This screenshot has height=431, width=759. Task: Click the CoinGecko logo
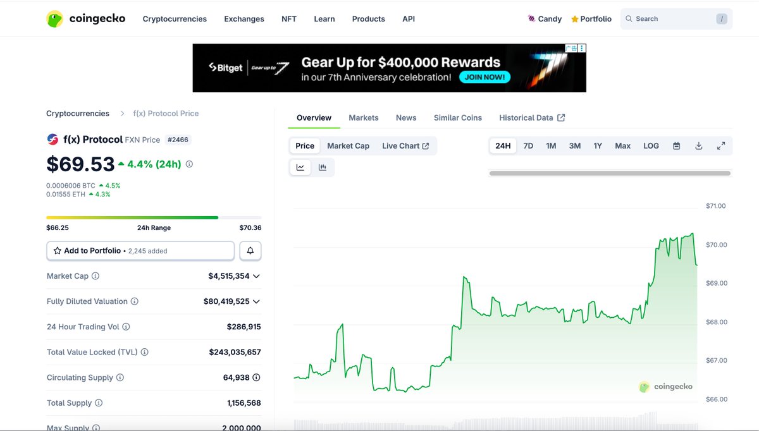(x=86, y=19)
